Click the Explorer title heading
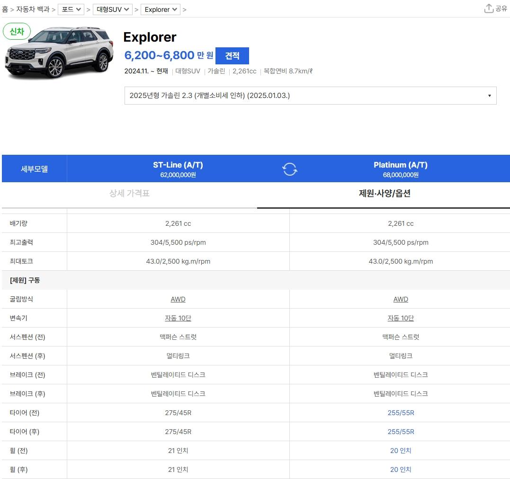Viewport: 510px width, 479px height. (x=150, y=37)
